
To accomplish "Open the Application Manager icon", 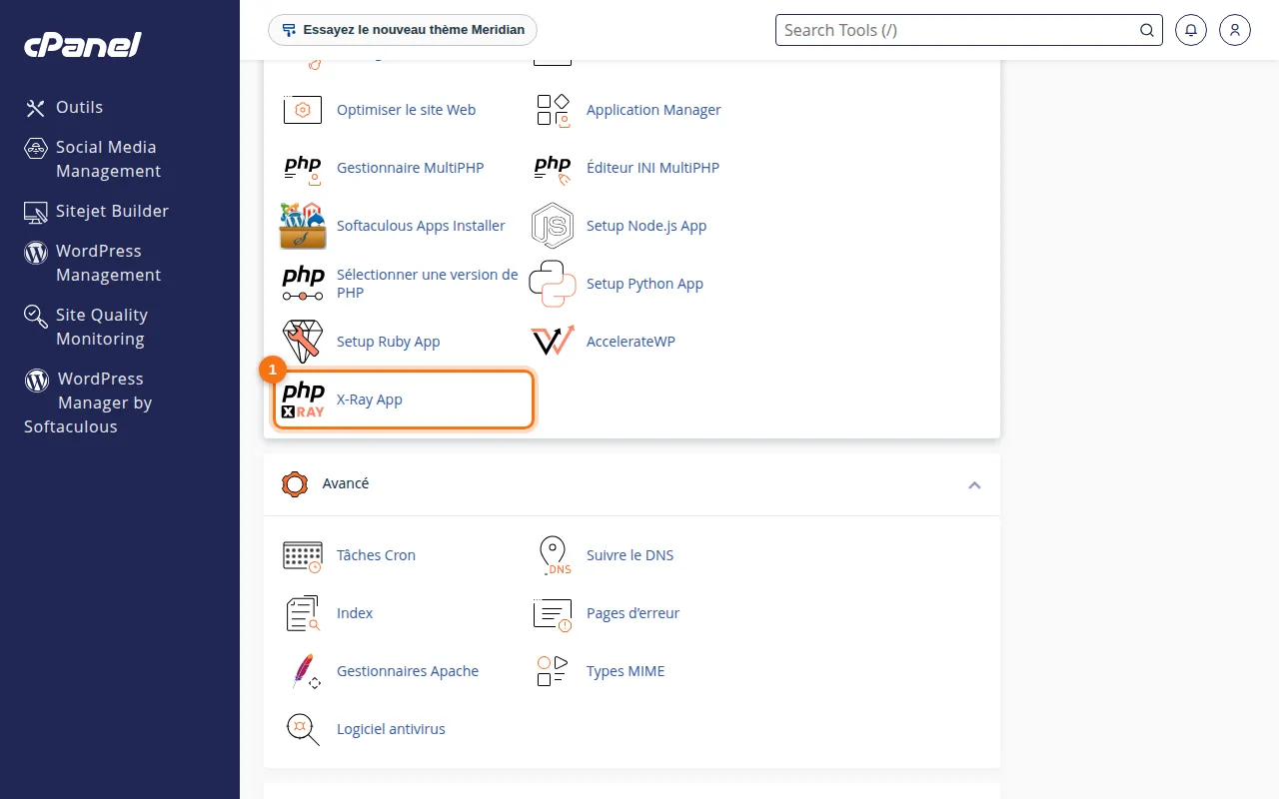I will click(x=553, y=110).
